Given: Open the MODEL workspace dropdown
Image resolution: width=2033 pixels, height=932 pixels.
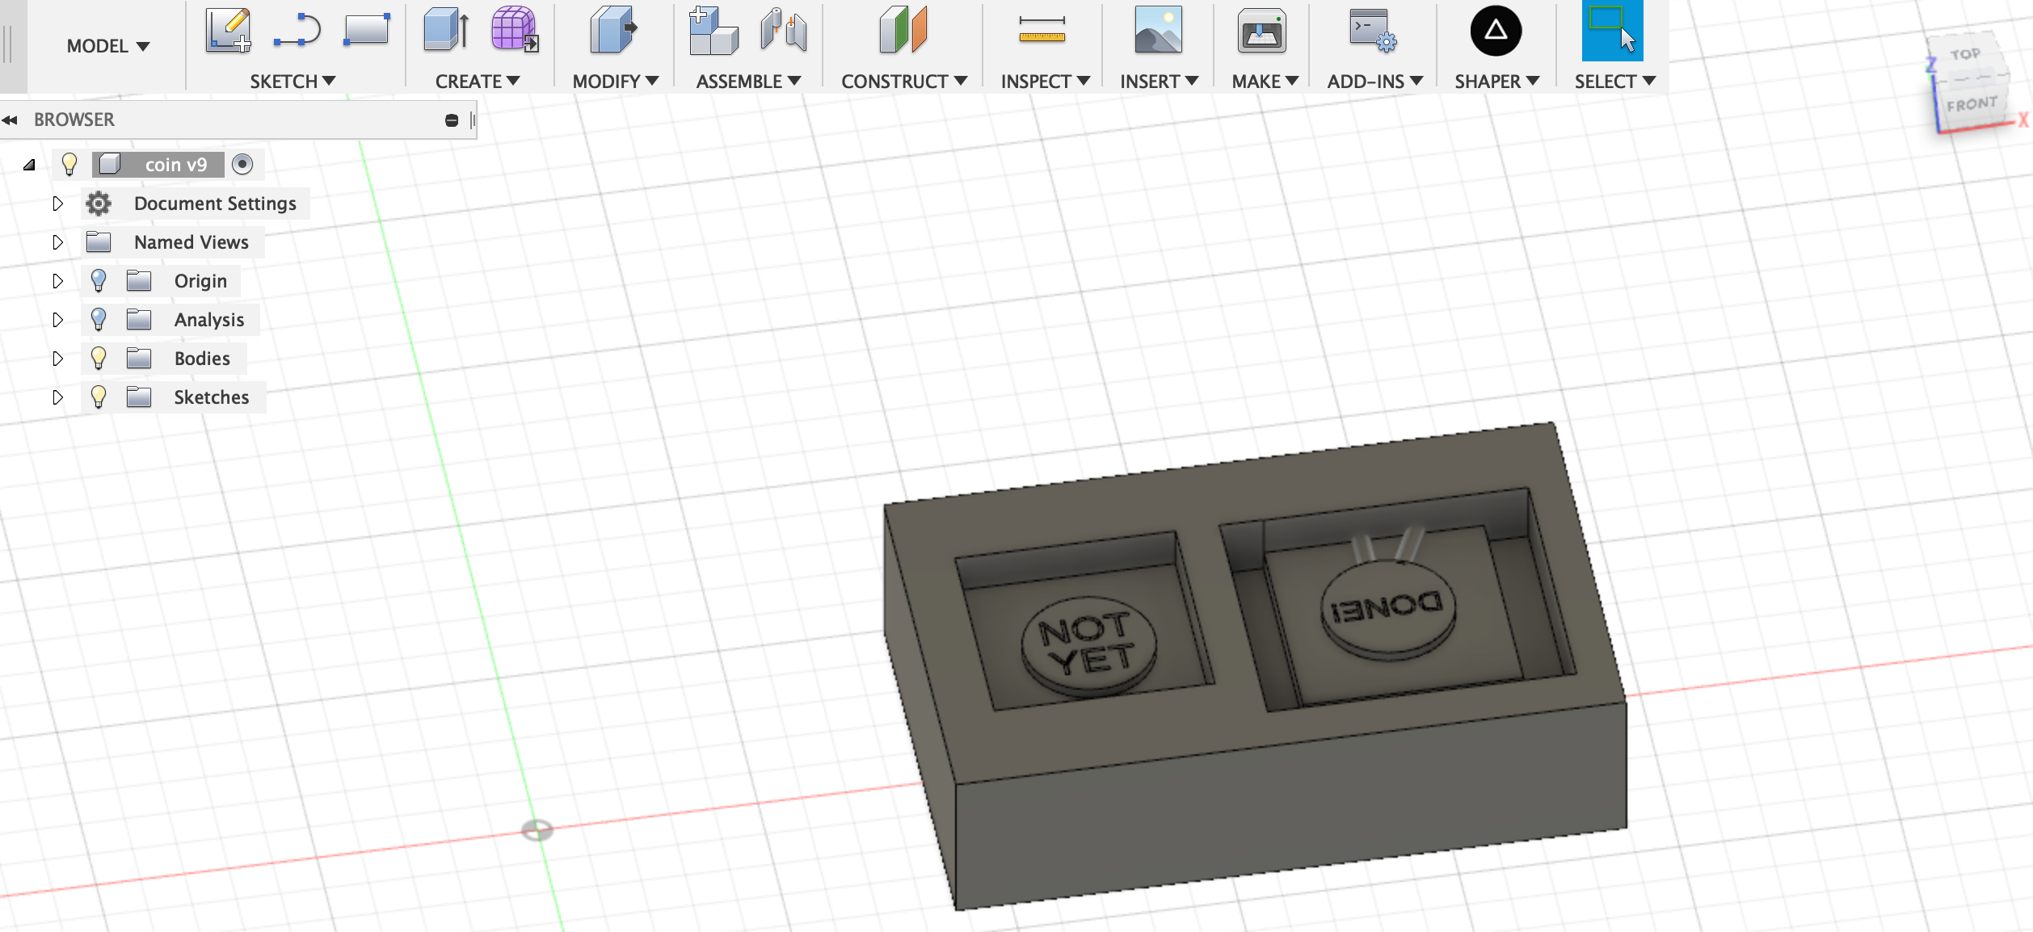Looking at the screenshot, I should coord(107,46).
